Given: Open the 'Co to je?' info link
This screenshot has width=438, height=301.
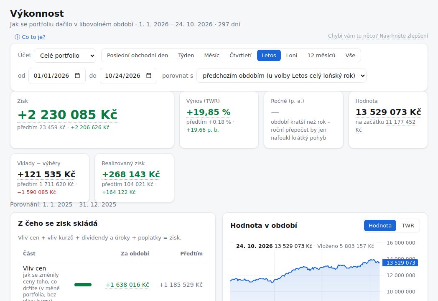Looking at the screenshot, I should tap(30, 37).
